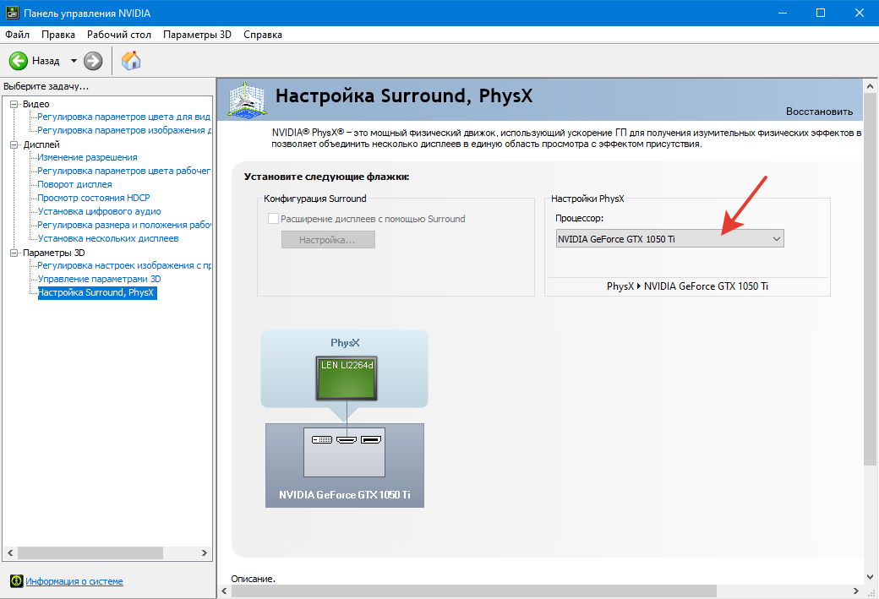Select the LEN LI2264d monitor thumbnail
The image size is (879, 599).
tap(347, 378)
